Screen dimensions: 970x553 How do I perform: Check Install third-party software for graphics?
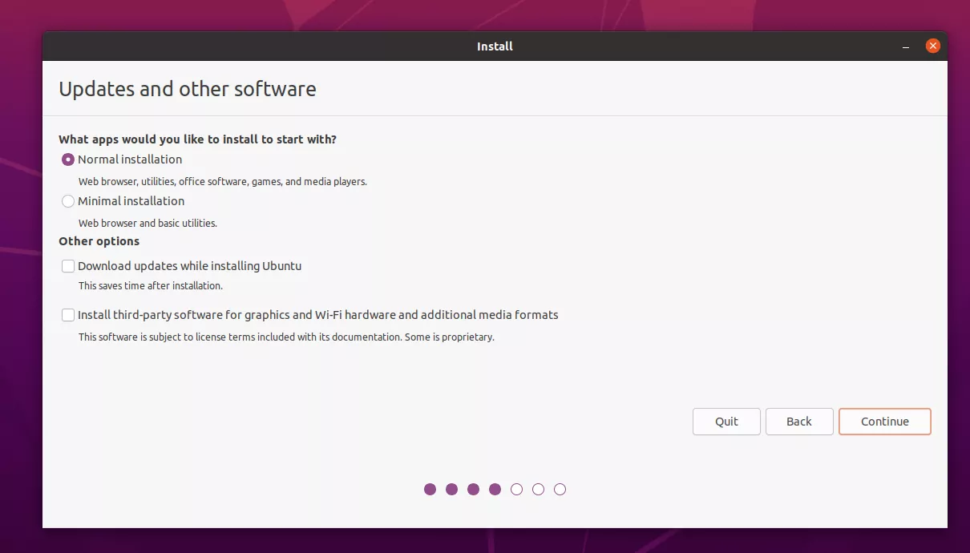coord(68,315)
